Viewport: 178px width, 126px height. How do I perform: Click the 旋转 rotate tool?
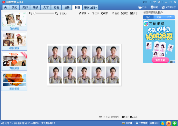click(x=115, y=14)
